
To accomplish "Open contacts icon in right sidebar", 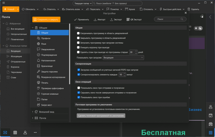I will point(211,107).
